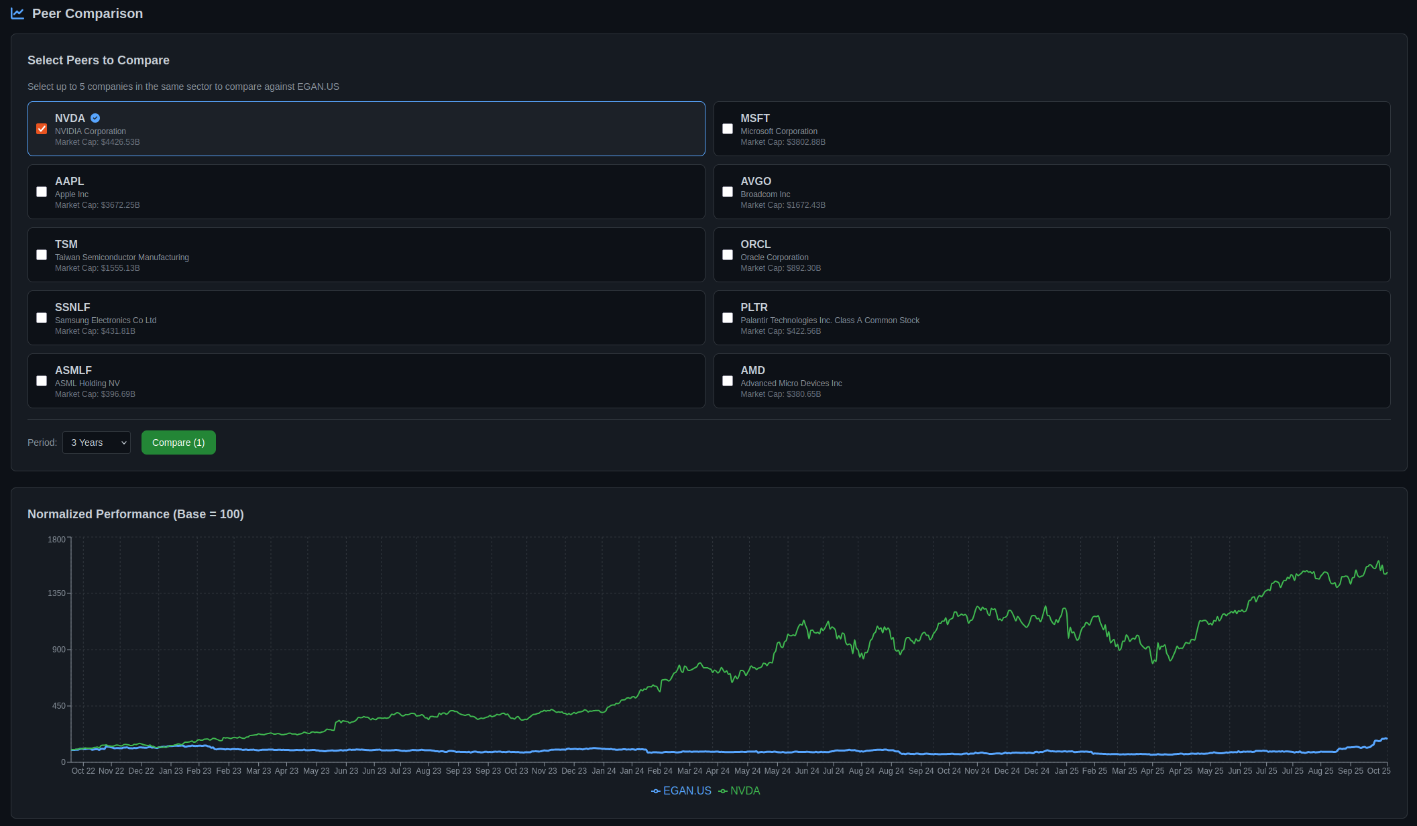Check the PLTR Palantir Technologies checkbox

coord(728,318)
